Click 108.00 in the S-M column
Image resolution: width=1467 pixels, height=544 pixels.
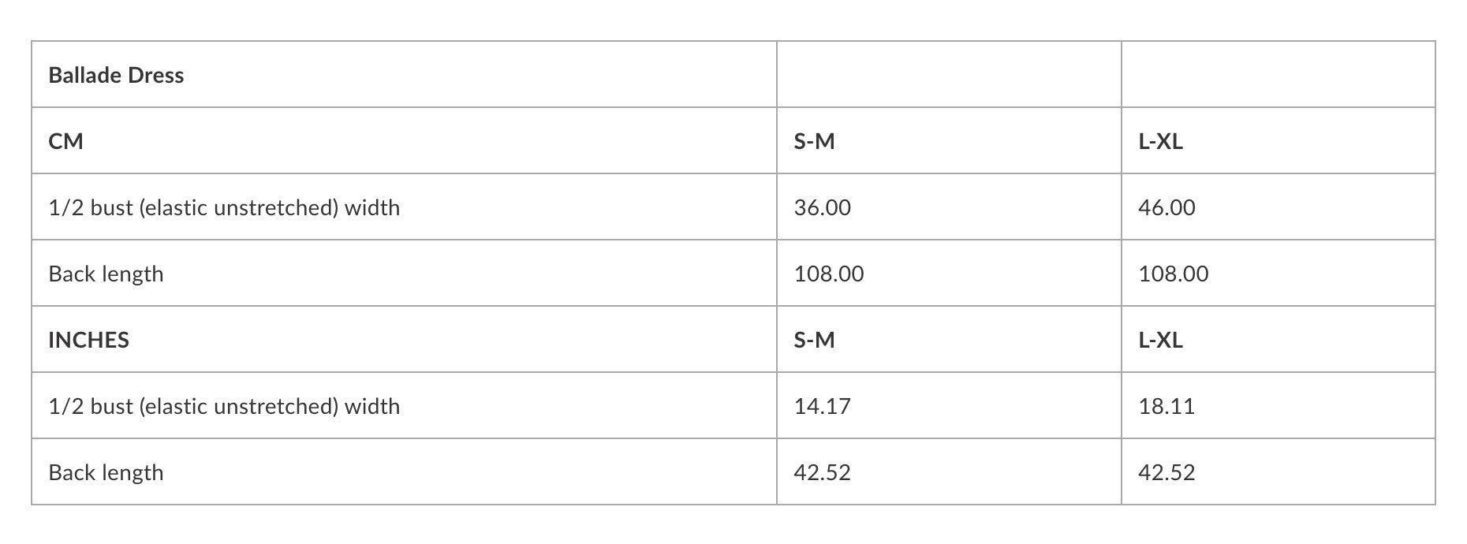[x=829, y=274]
